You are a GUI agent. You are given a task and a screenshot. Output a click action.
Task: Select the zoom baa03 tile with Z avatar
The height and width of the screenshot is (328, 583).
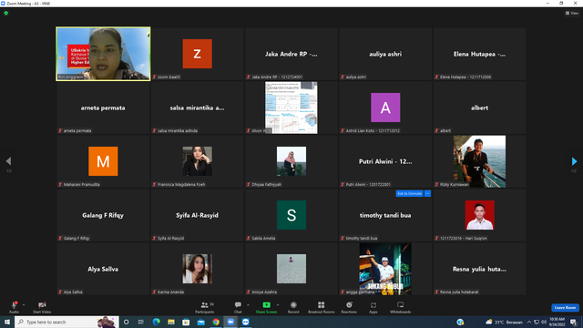[198, 54]
